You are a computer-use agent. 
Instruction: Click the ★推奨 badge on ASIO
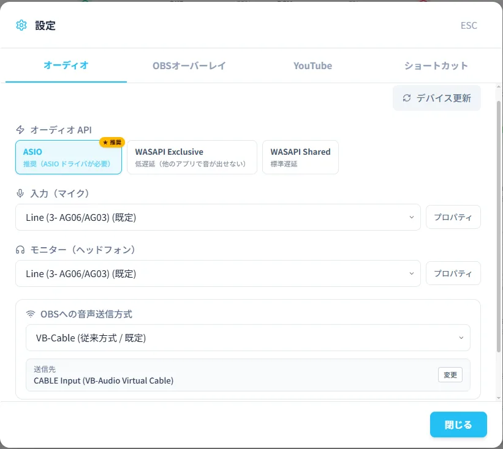(x=112, y=142)
